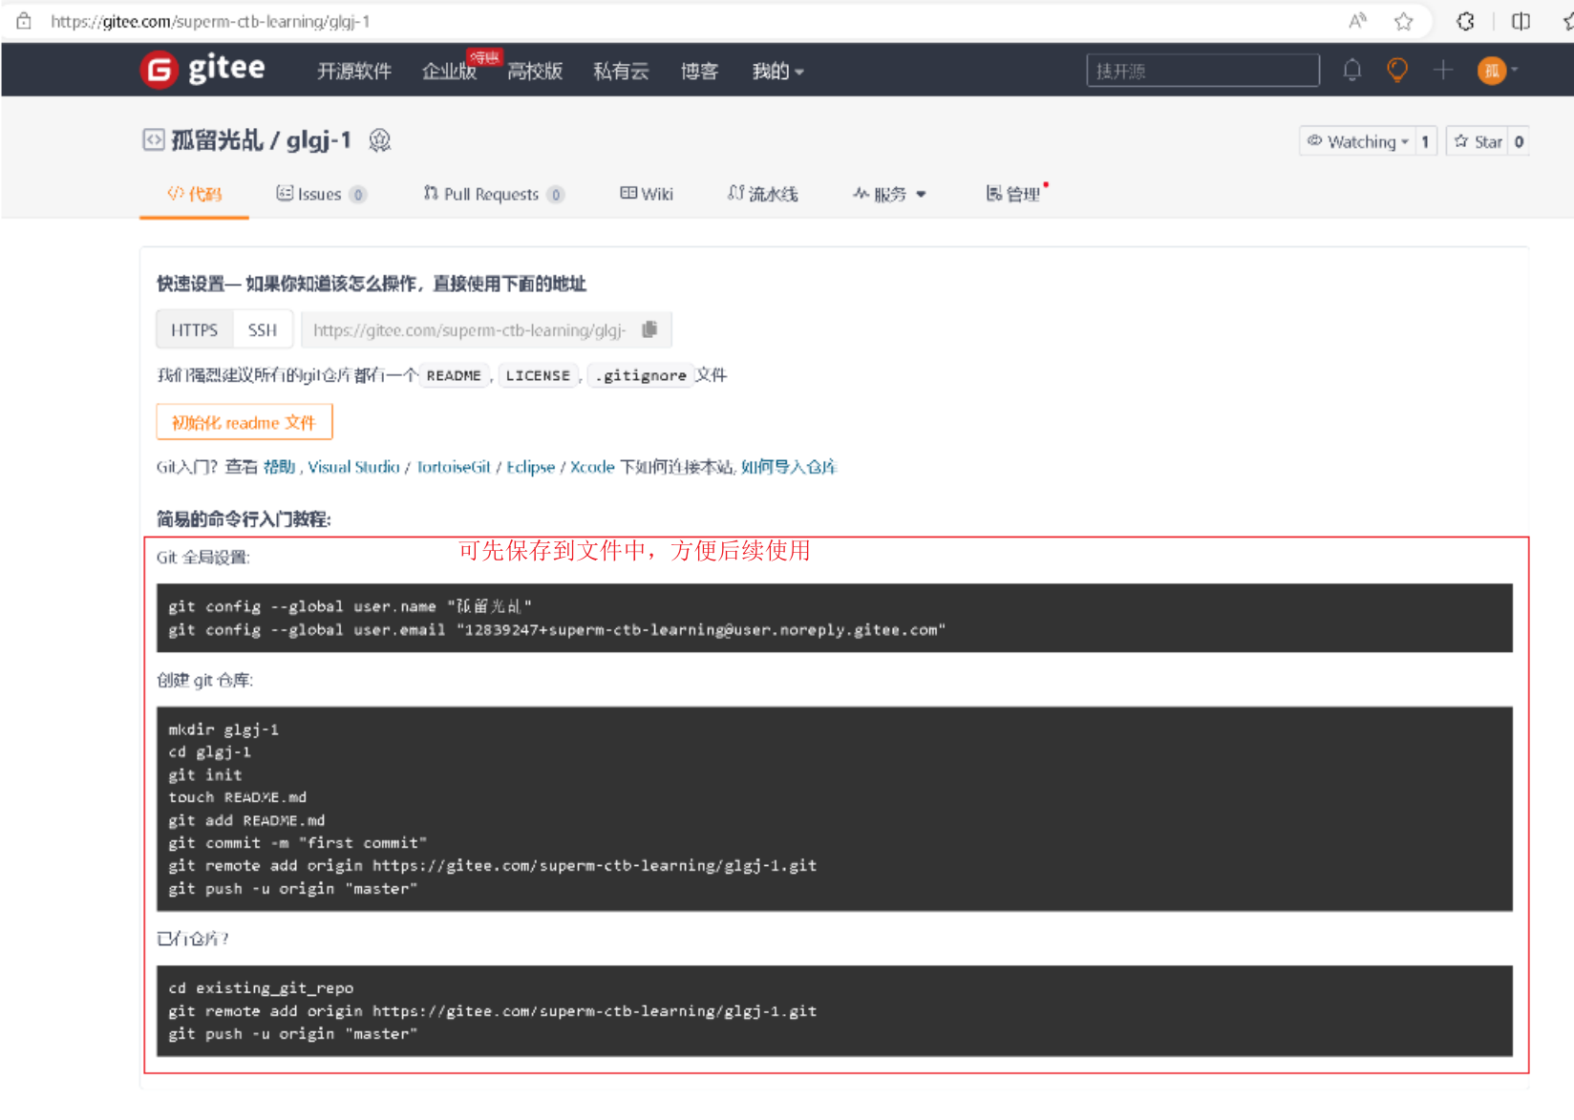Select the SSH protocol option
The image size is (1574, 1120).
(x=263, y=329)
